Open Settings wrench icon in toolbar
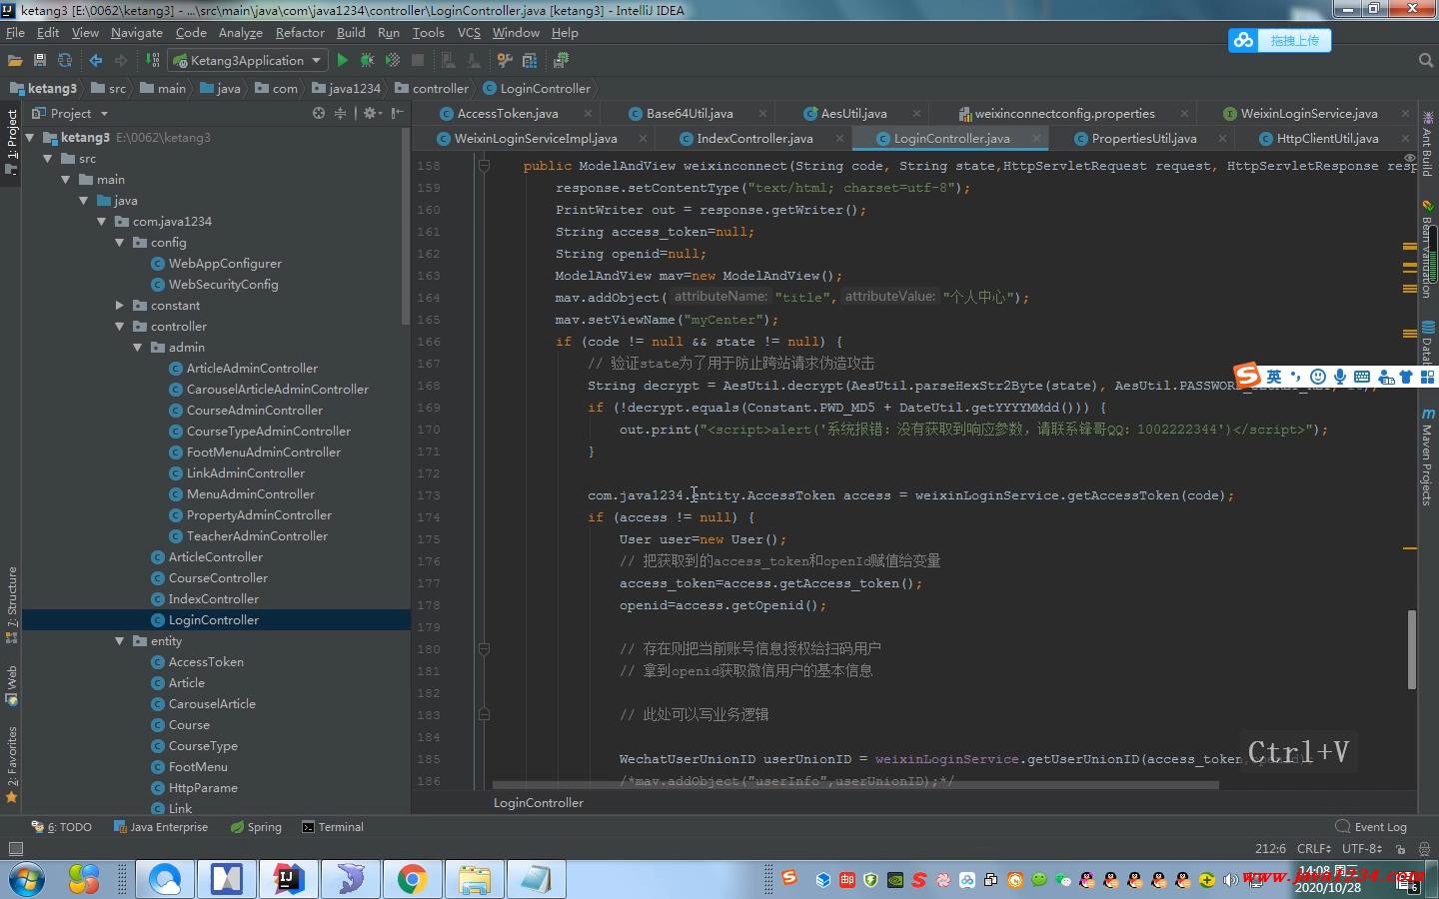Image resolution: width=1439 pixels, height=899 pixels. (x=506, y=61)
